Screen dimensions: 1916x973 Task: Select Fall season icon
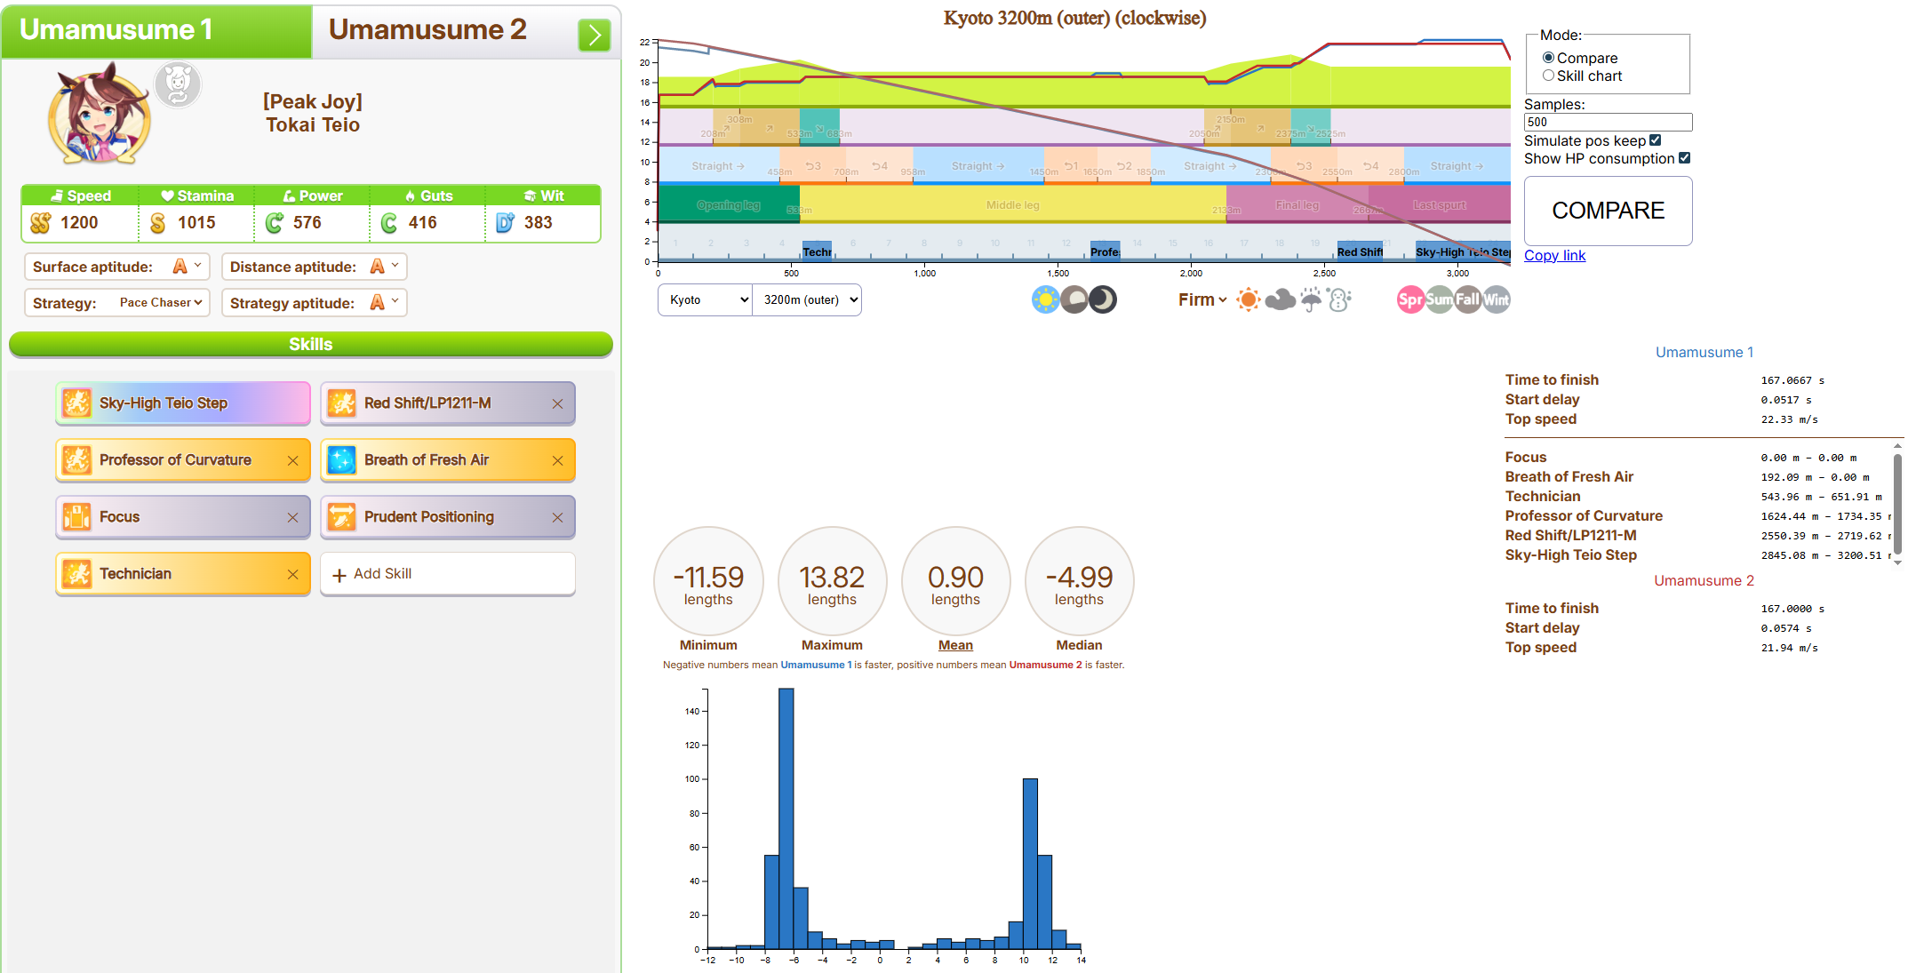(1467, 299)
